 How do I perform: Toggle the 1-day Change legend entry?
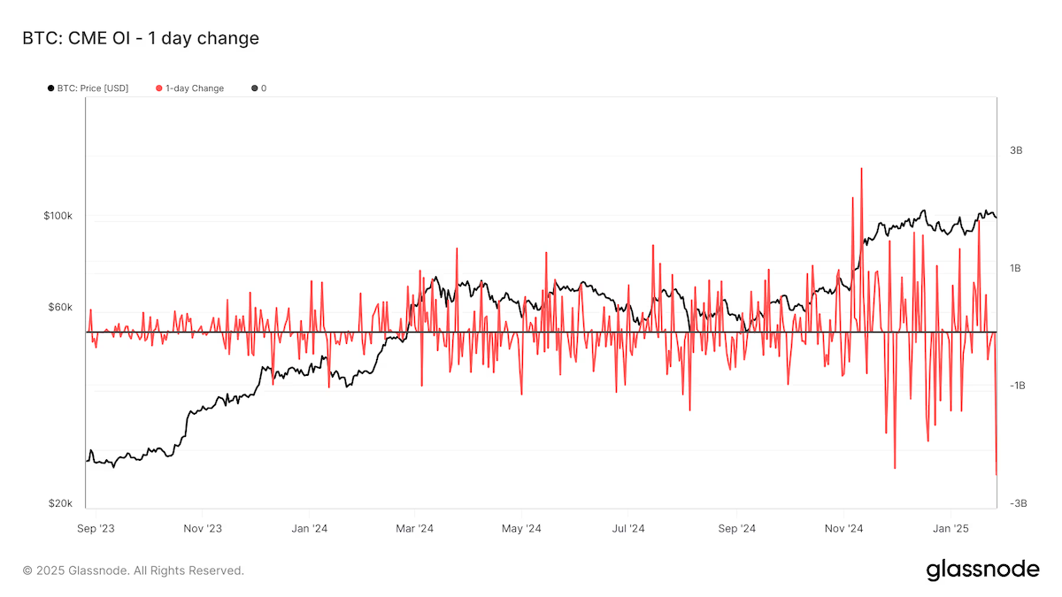(195, 88)
